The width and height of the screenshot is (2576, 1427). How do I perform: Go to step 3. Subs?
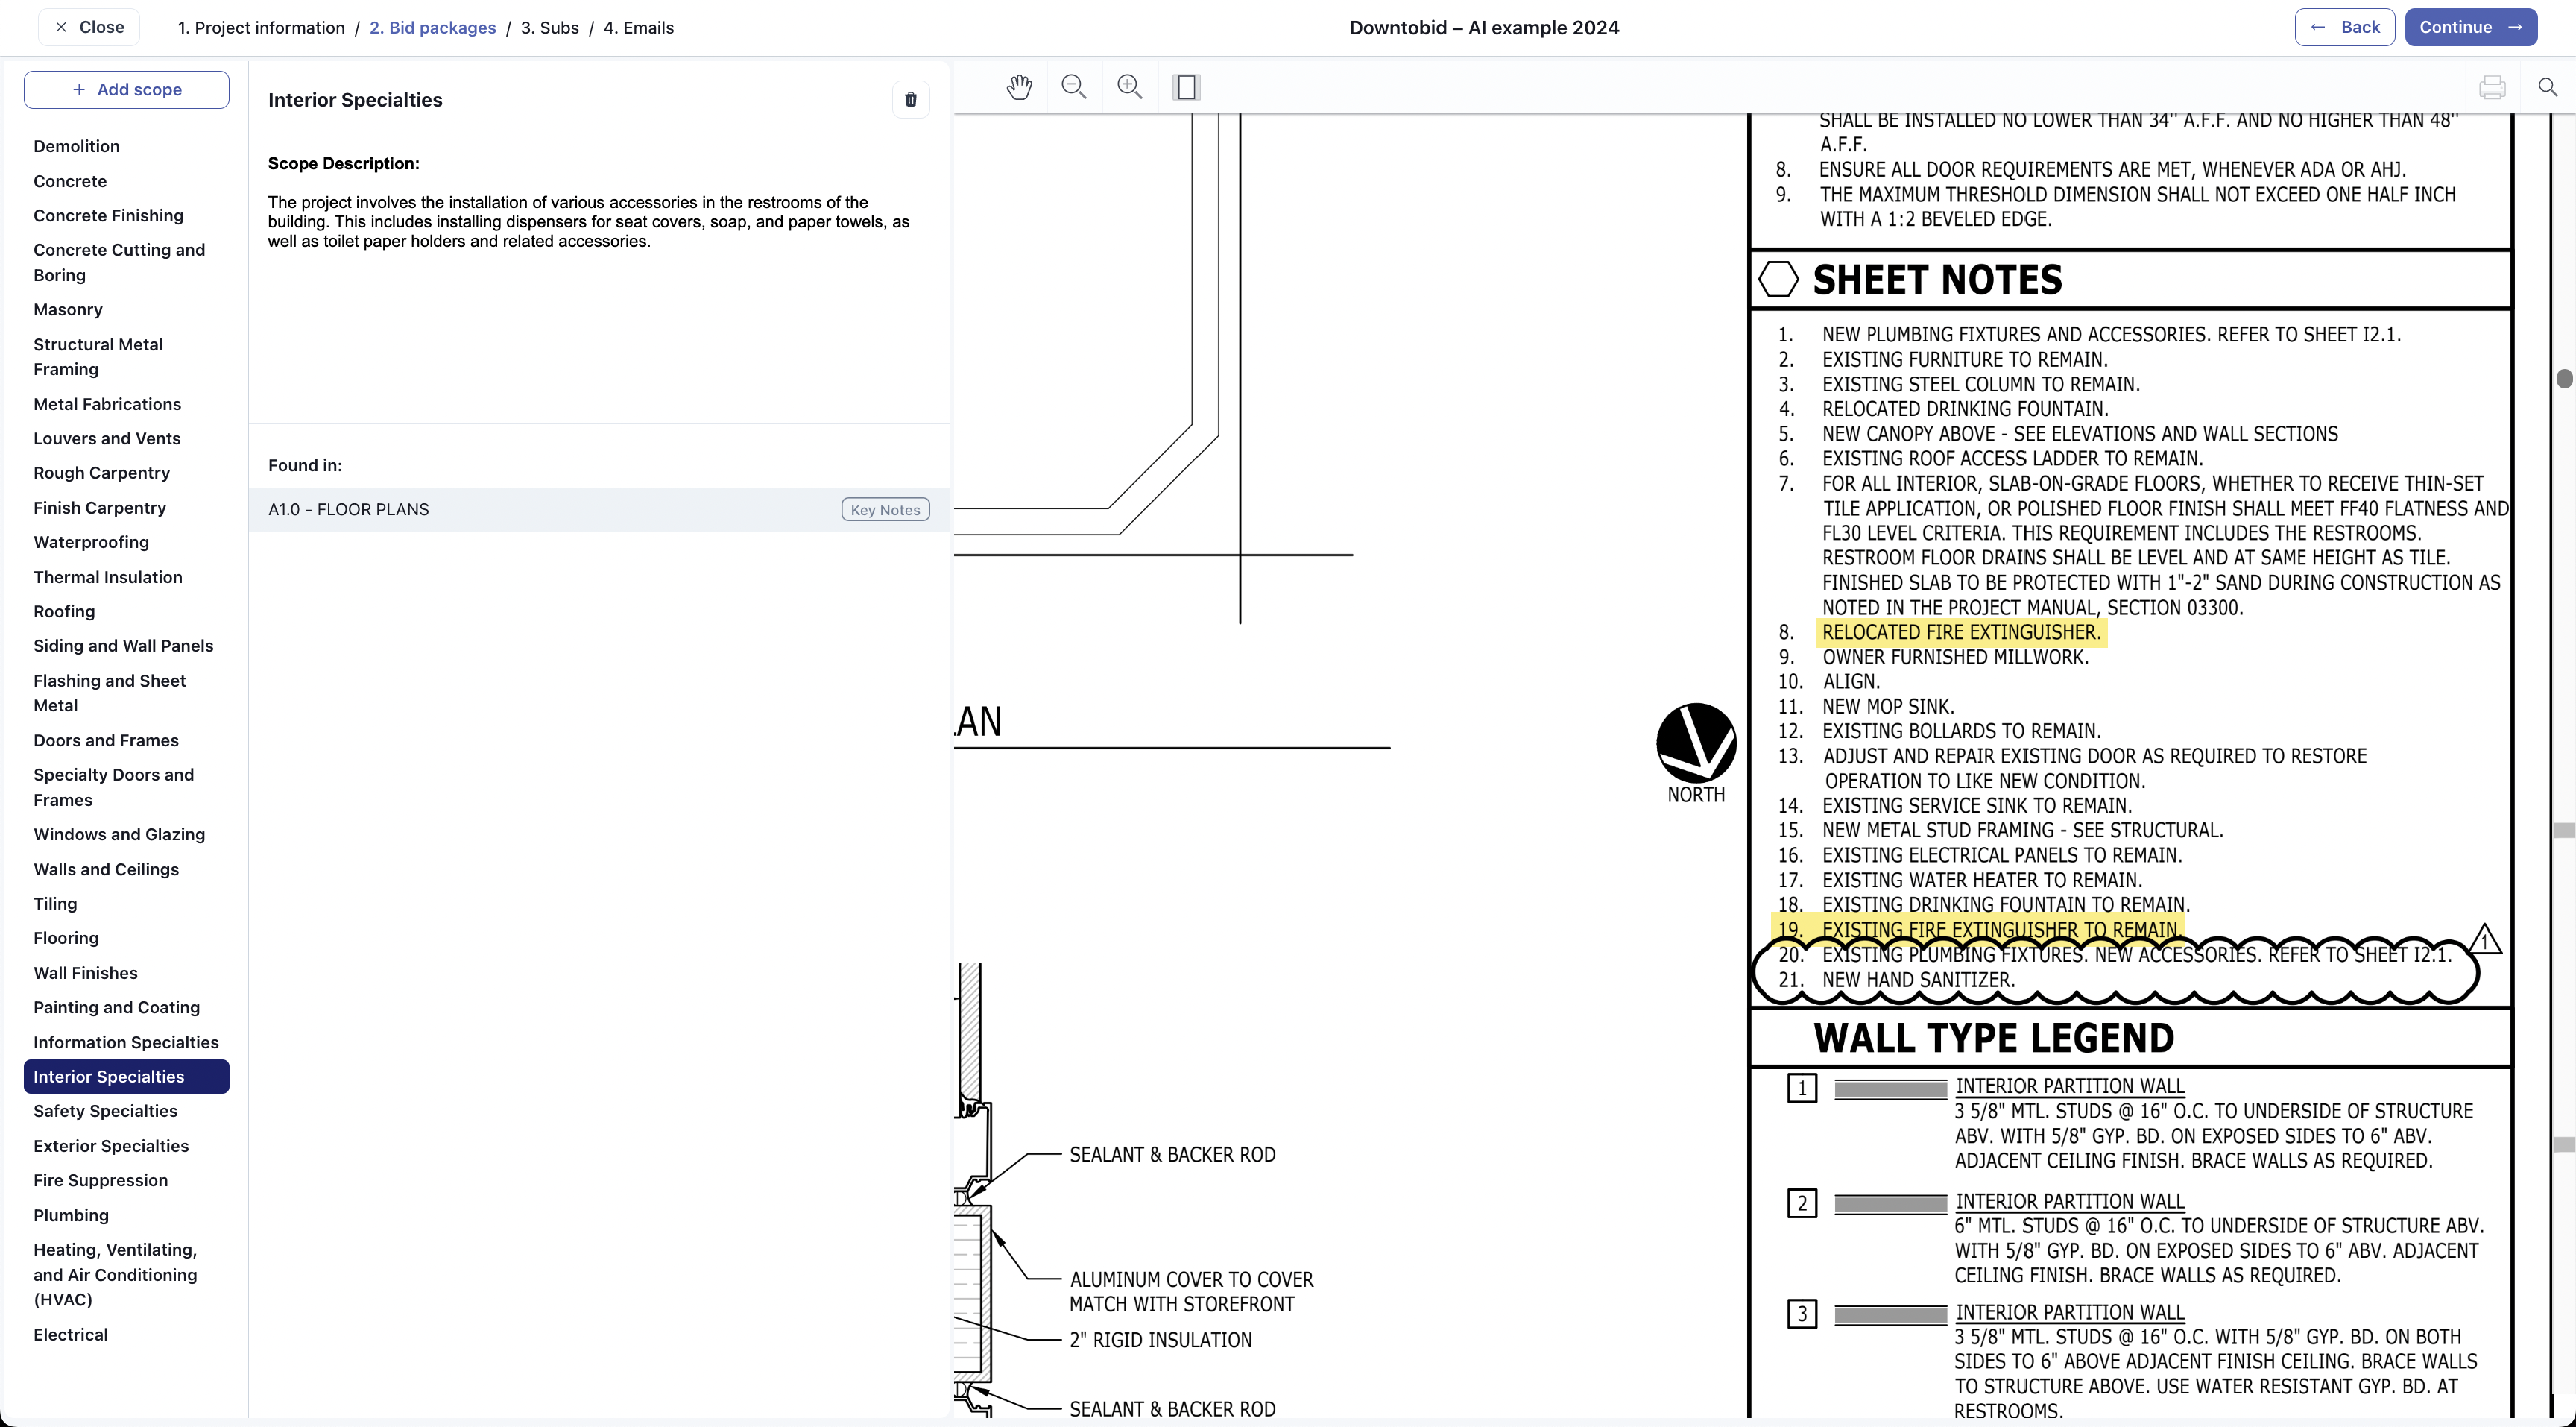(x=549, y=27)
